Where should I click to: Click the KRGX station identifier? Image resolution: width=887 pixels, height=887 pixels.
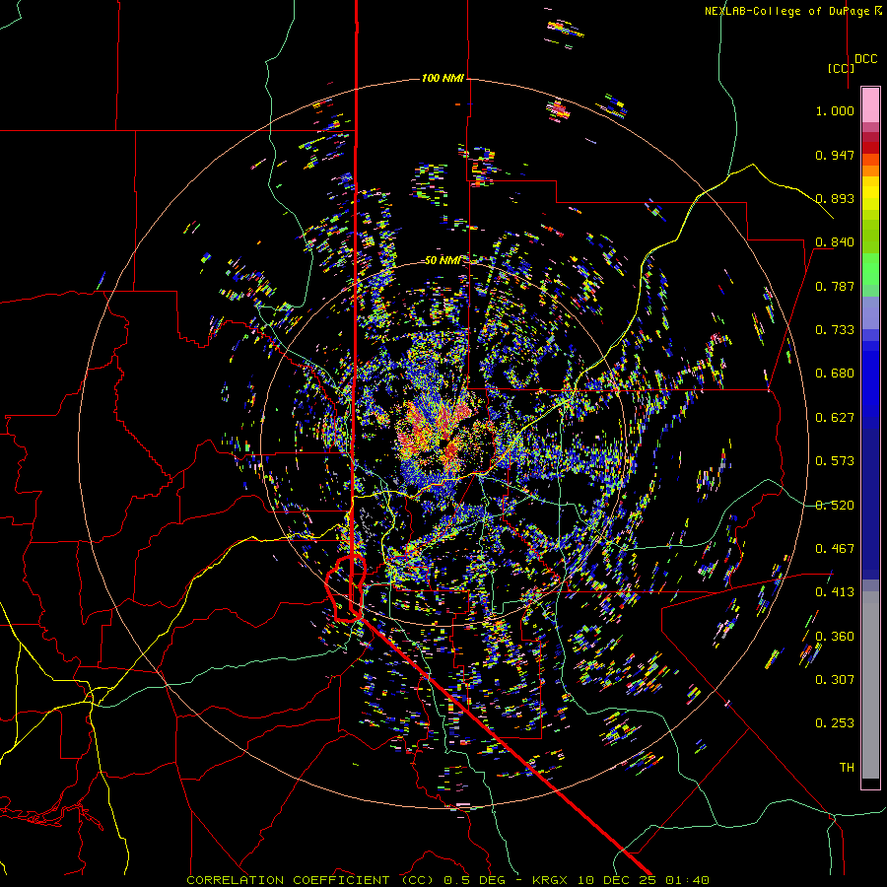tap(552, 880)
